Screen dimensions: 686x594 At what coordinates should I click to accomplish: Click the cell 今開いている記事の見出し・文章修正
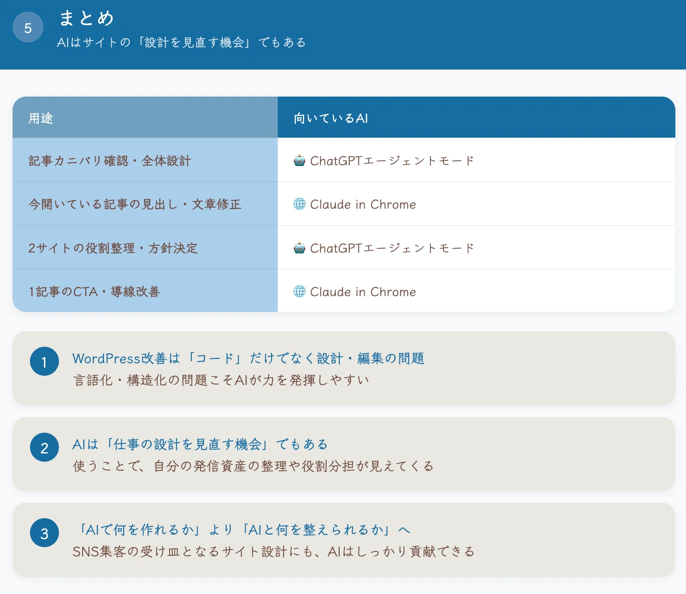point(145,204)
